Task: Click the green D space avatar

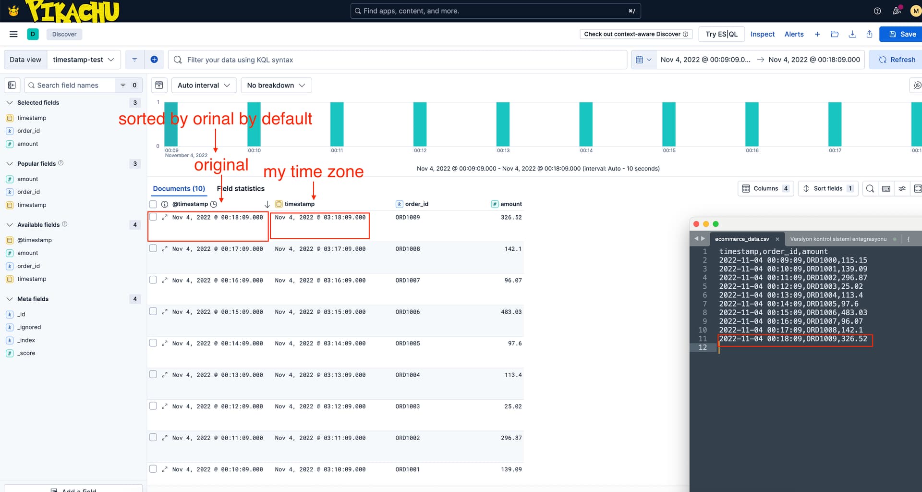Action: pyautogui.click(x=33, y=34)
